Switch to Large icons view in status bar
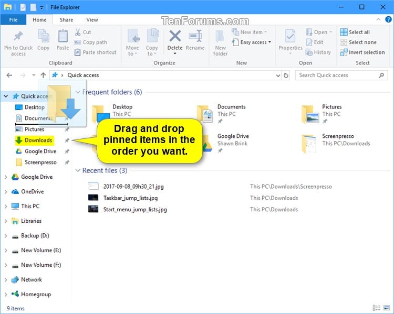The width and height of the screenshot is (394, 314). (387, 308)
